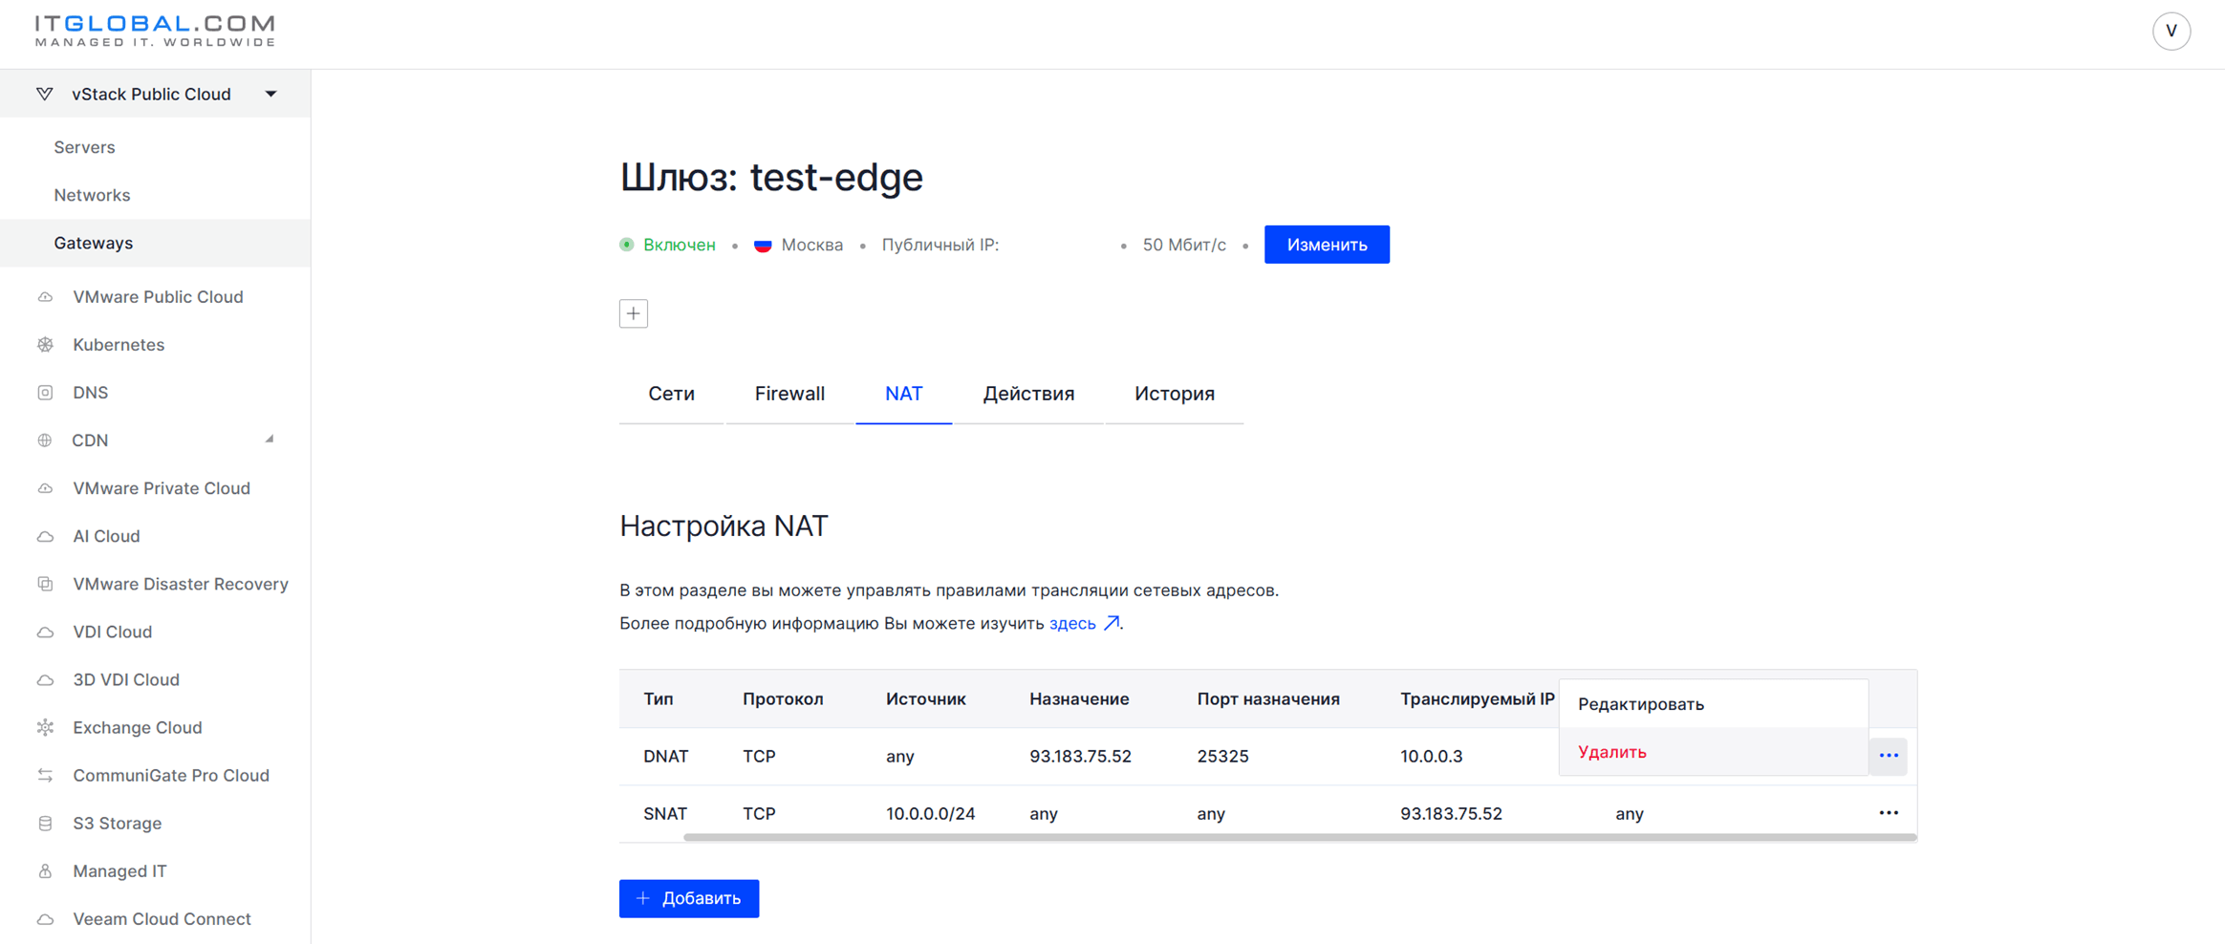The width and height of the screenshot is (2225, 944).
Task: Click the CommuniGate Pro Cloud arrows icon
Action: click(45, 776)
